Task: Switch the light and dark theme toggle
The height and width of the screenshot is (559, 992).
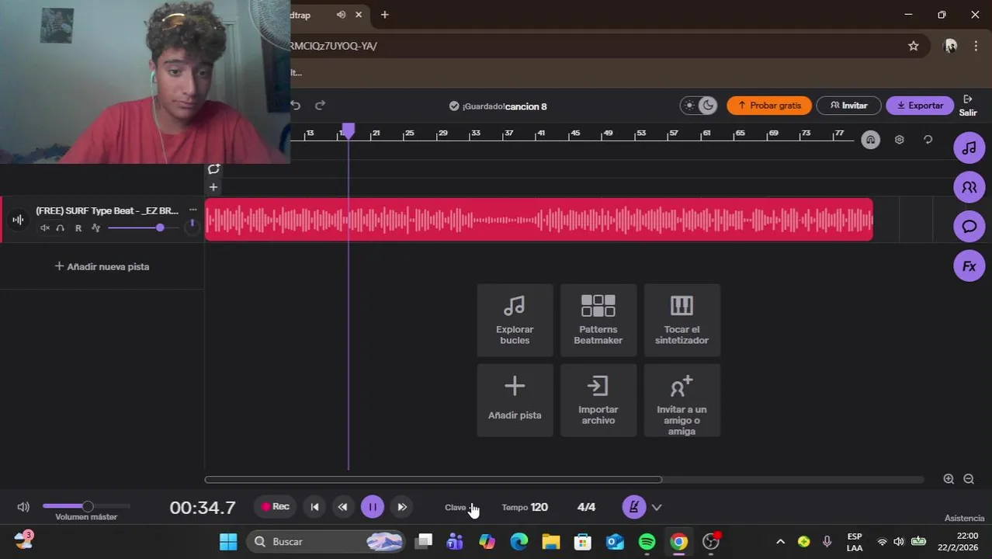Action: click(699, 106)
